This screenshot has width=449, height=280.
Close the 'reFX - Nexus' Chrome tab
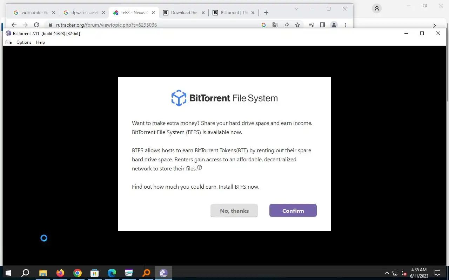[x=153, y=13]
